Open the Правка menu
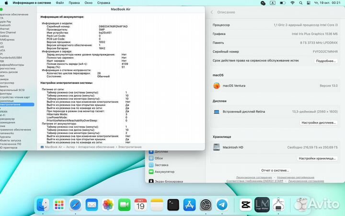 (74, 3)
